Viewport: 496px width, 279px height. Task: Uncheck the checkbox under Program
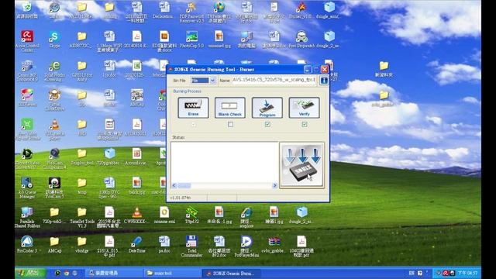267,124
